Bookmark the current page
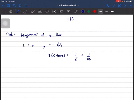This screenshot has height=100, width=134. [x=20, y=6]
